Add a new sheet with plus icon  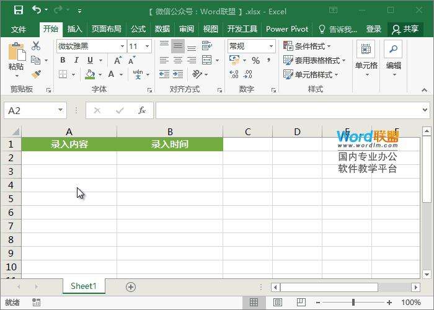[130, 286]
